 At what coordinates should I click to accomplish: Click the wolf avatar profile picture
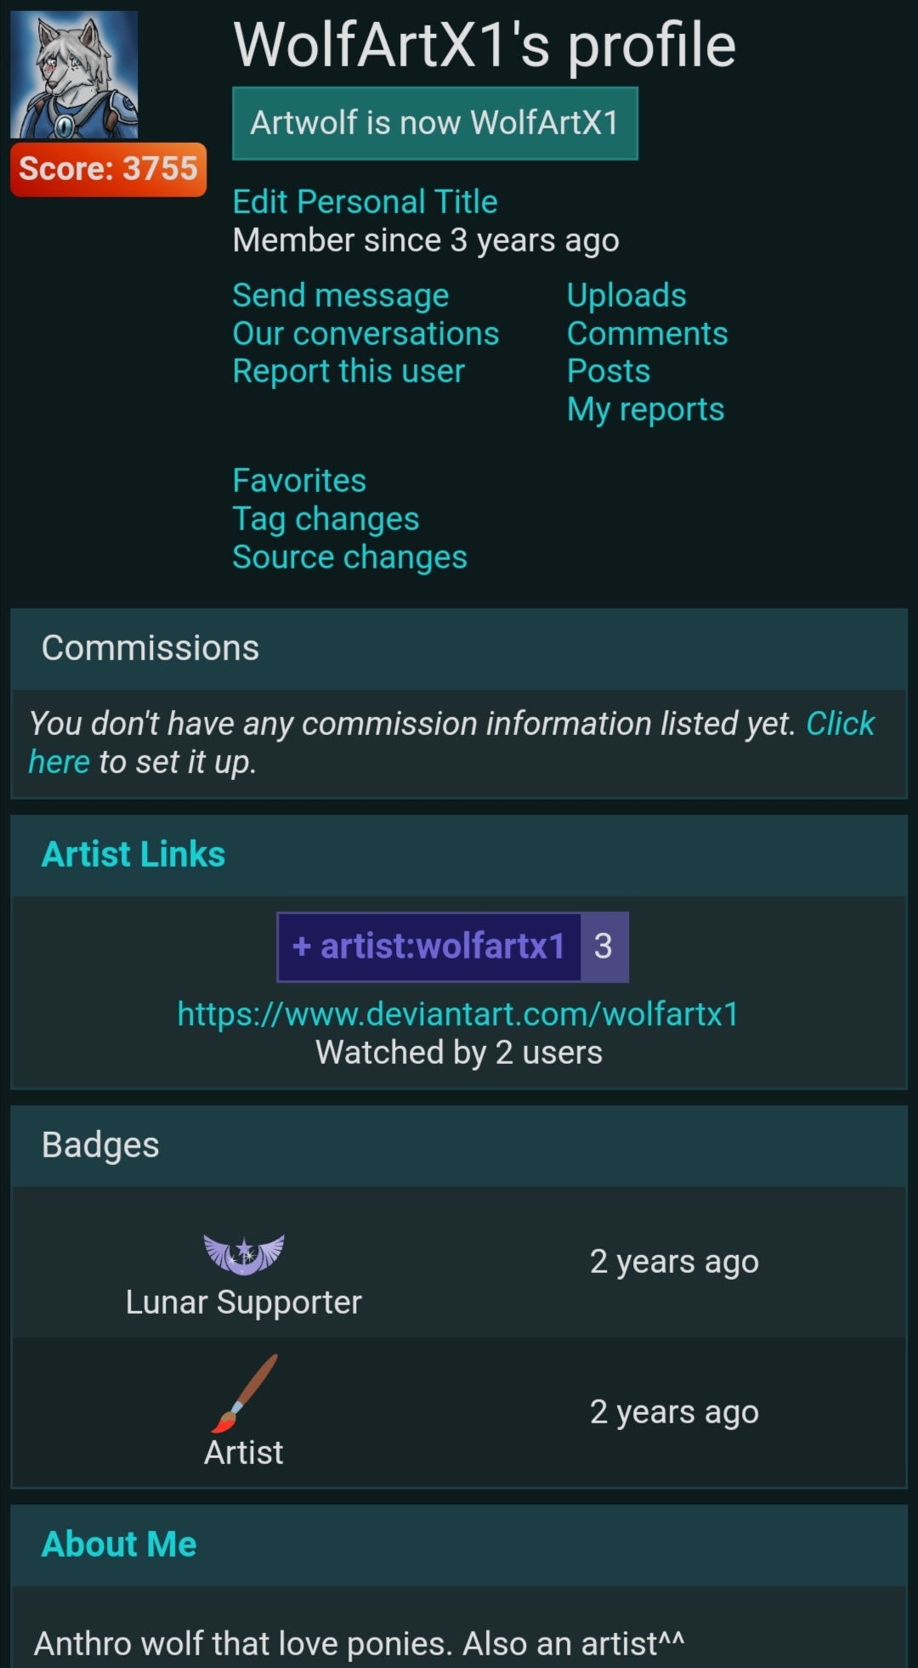click(x=74, y=75)
